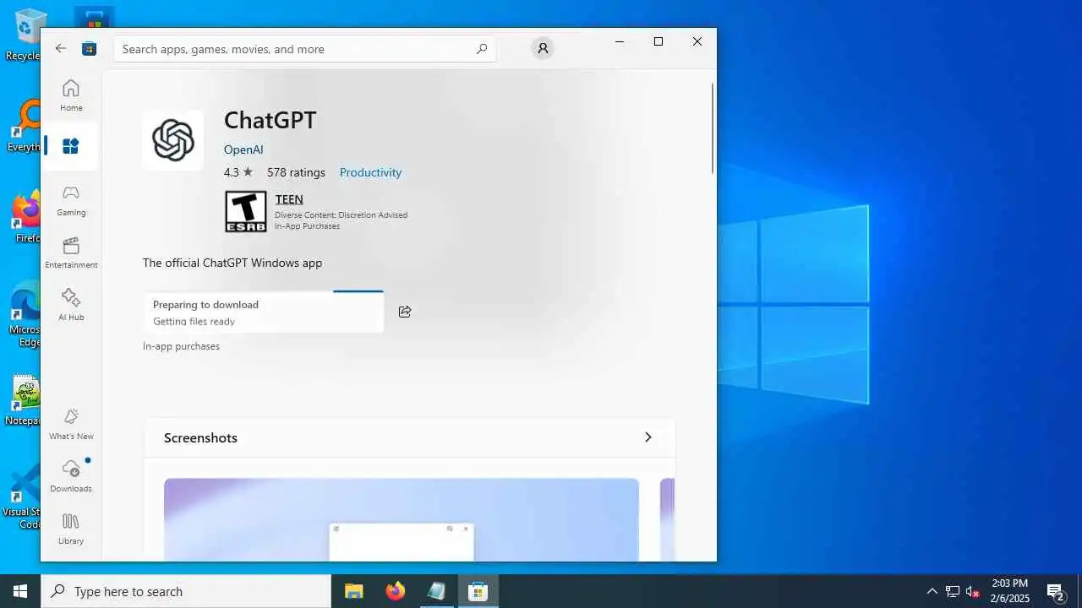The image size is (1082, 608).
Task: Select the Visual Studio Code desktop shortcut
Action: pyautogui.click(x=22, y=497)
